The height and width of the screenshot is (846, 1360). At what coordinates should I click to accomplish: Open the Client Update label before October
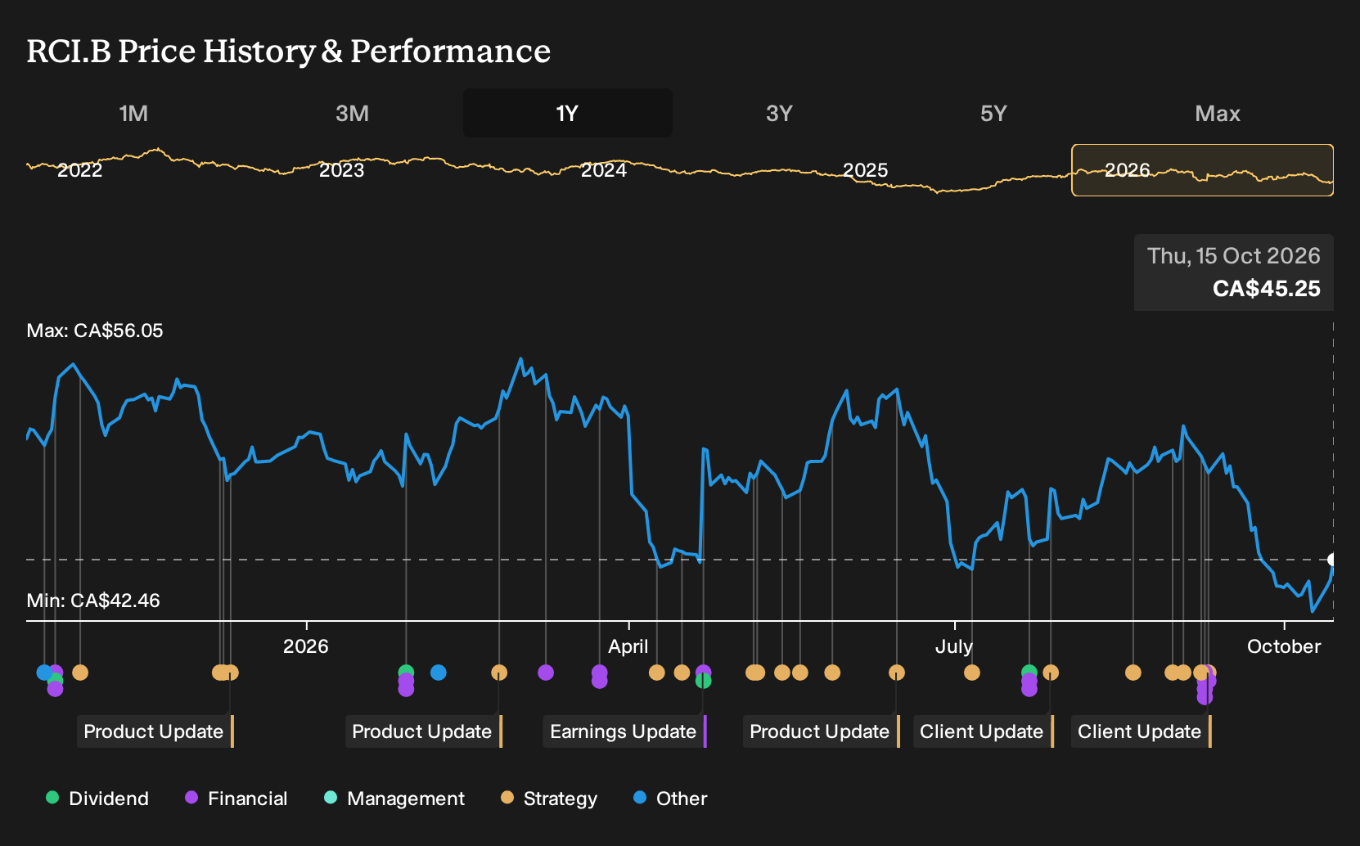[x=1142, y=731]
